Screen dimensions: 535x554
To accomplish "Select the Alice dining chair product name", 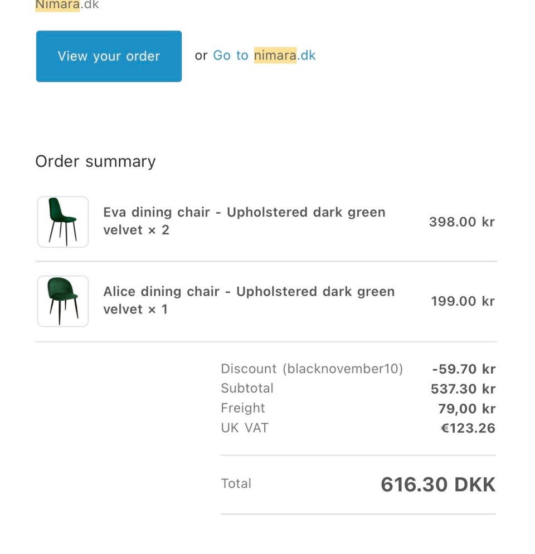I will [x=249, y=300].
